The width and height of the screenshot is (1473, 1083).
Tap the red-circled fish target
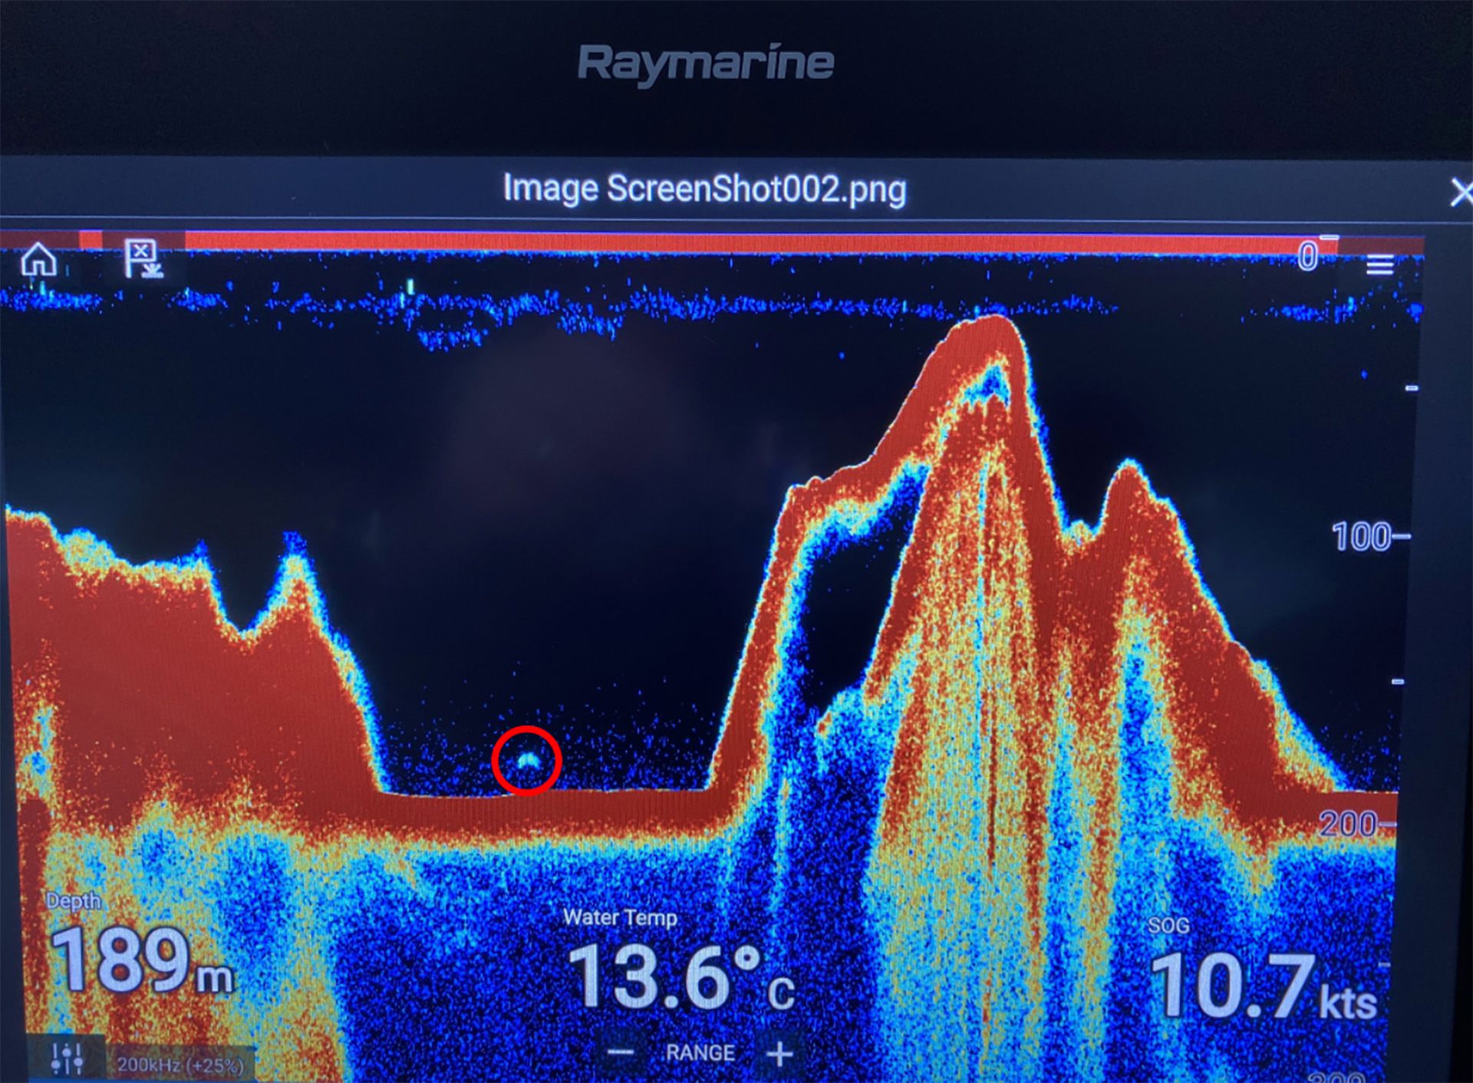[x=527, y=760]
